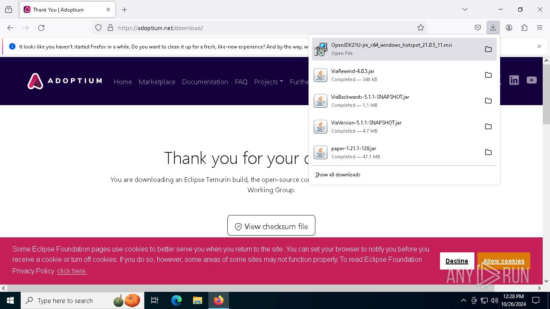Click View checksum file button

pyautogui.click(x=271, y=225)
